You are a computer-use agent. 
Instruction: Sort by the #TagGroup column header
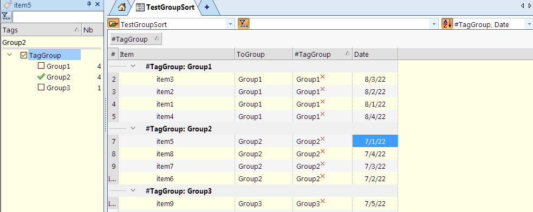pyautogui.click(x=322, y=54)
